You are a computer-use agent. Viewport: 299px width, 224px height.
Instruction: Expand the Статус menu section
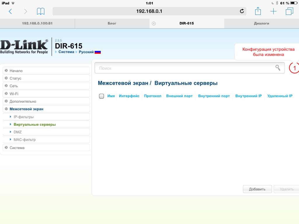46,78
